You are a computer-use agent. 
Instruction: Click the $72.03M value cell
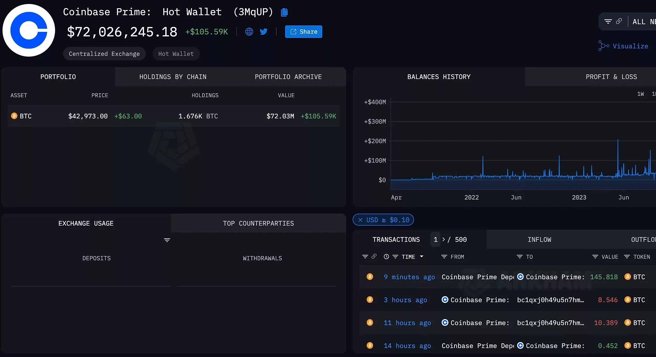(280, 116)
